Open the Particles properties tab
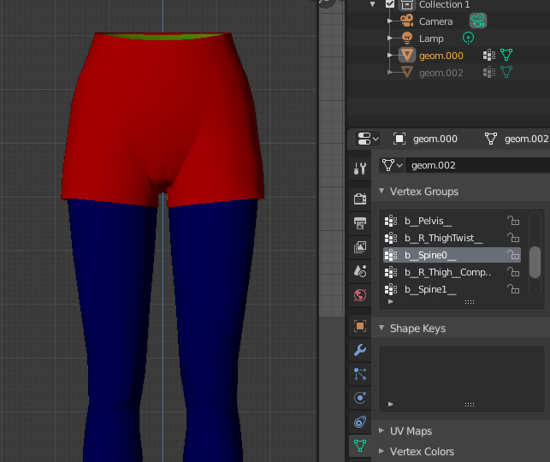 (x=360, y=374)
